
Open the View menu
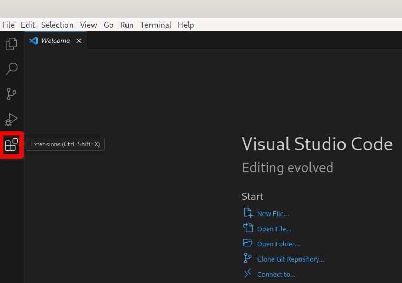tap(88, 25)
